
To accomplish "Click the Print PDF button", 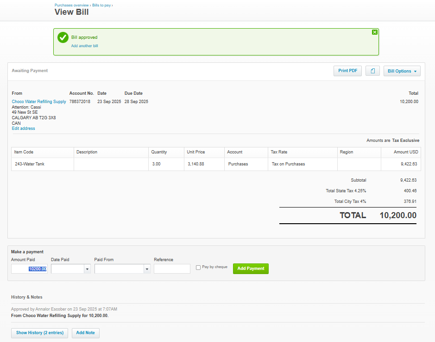I will coord(347,71).
